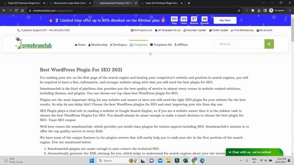This screenshot has height=165, width=294.
Task: Open Microsoft Edge from the taskbar
Action: [202, 160]
